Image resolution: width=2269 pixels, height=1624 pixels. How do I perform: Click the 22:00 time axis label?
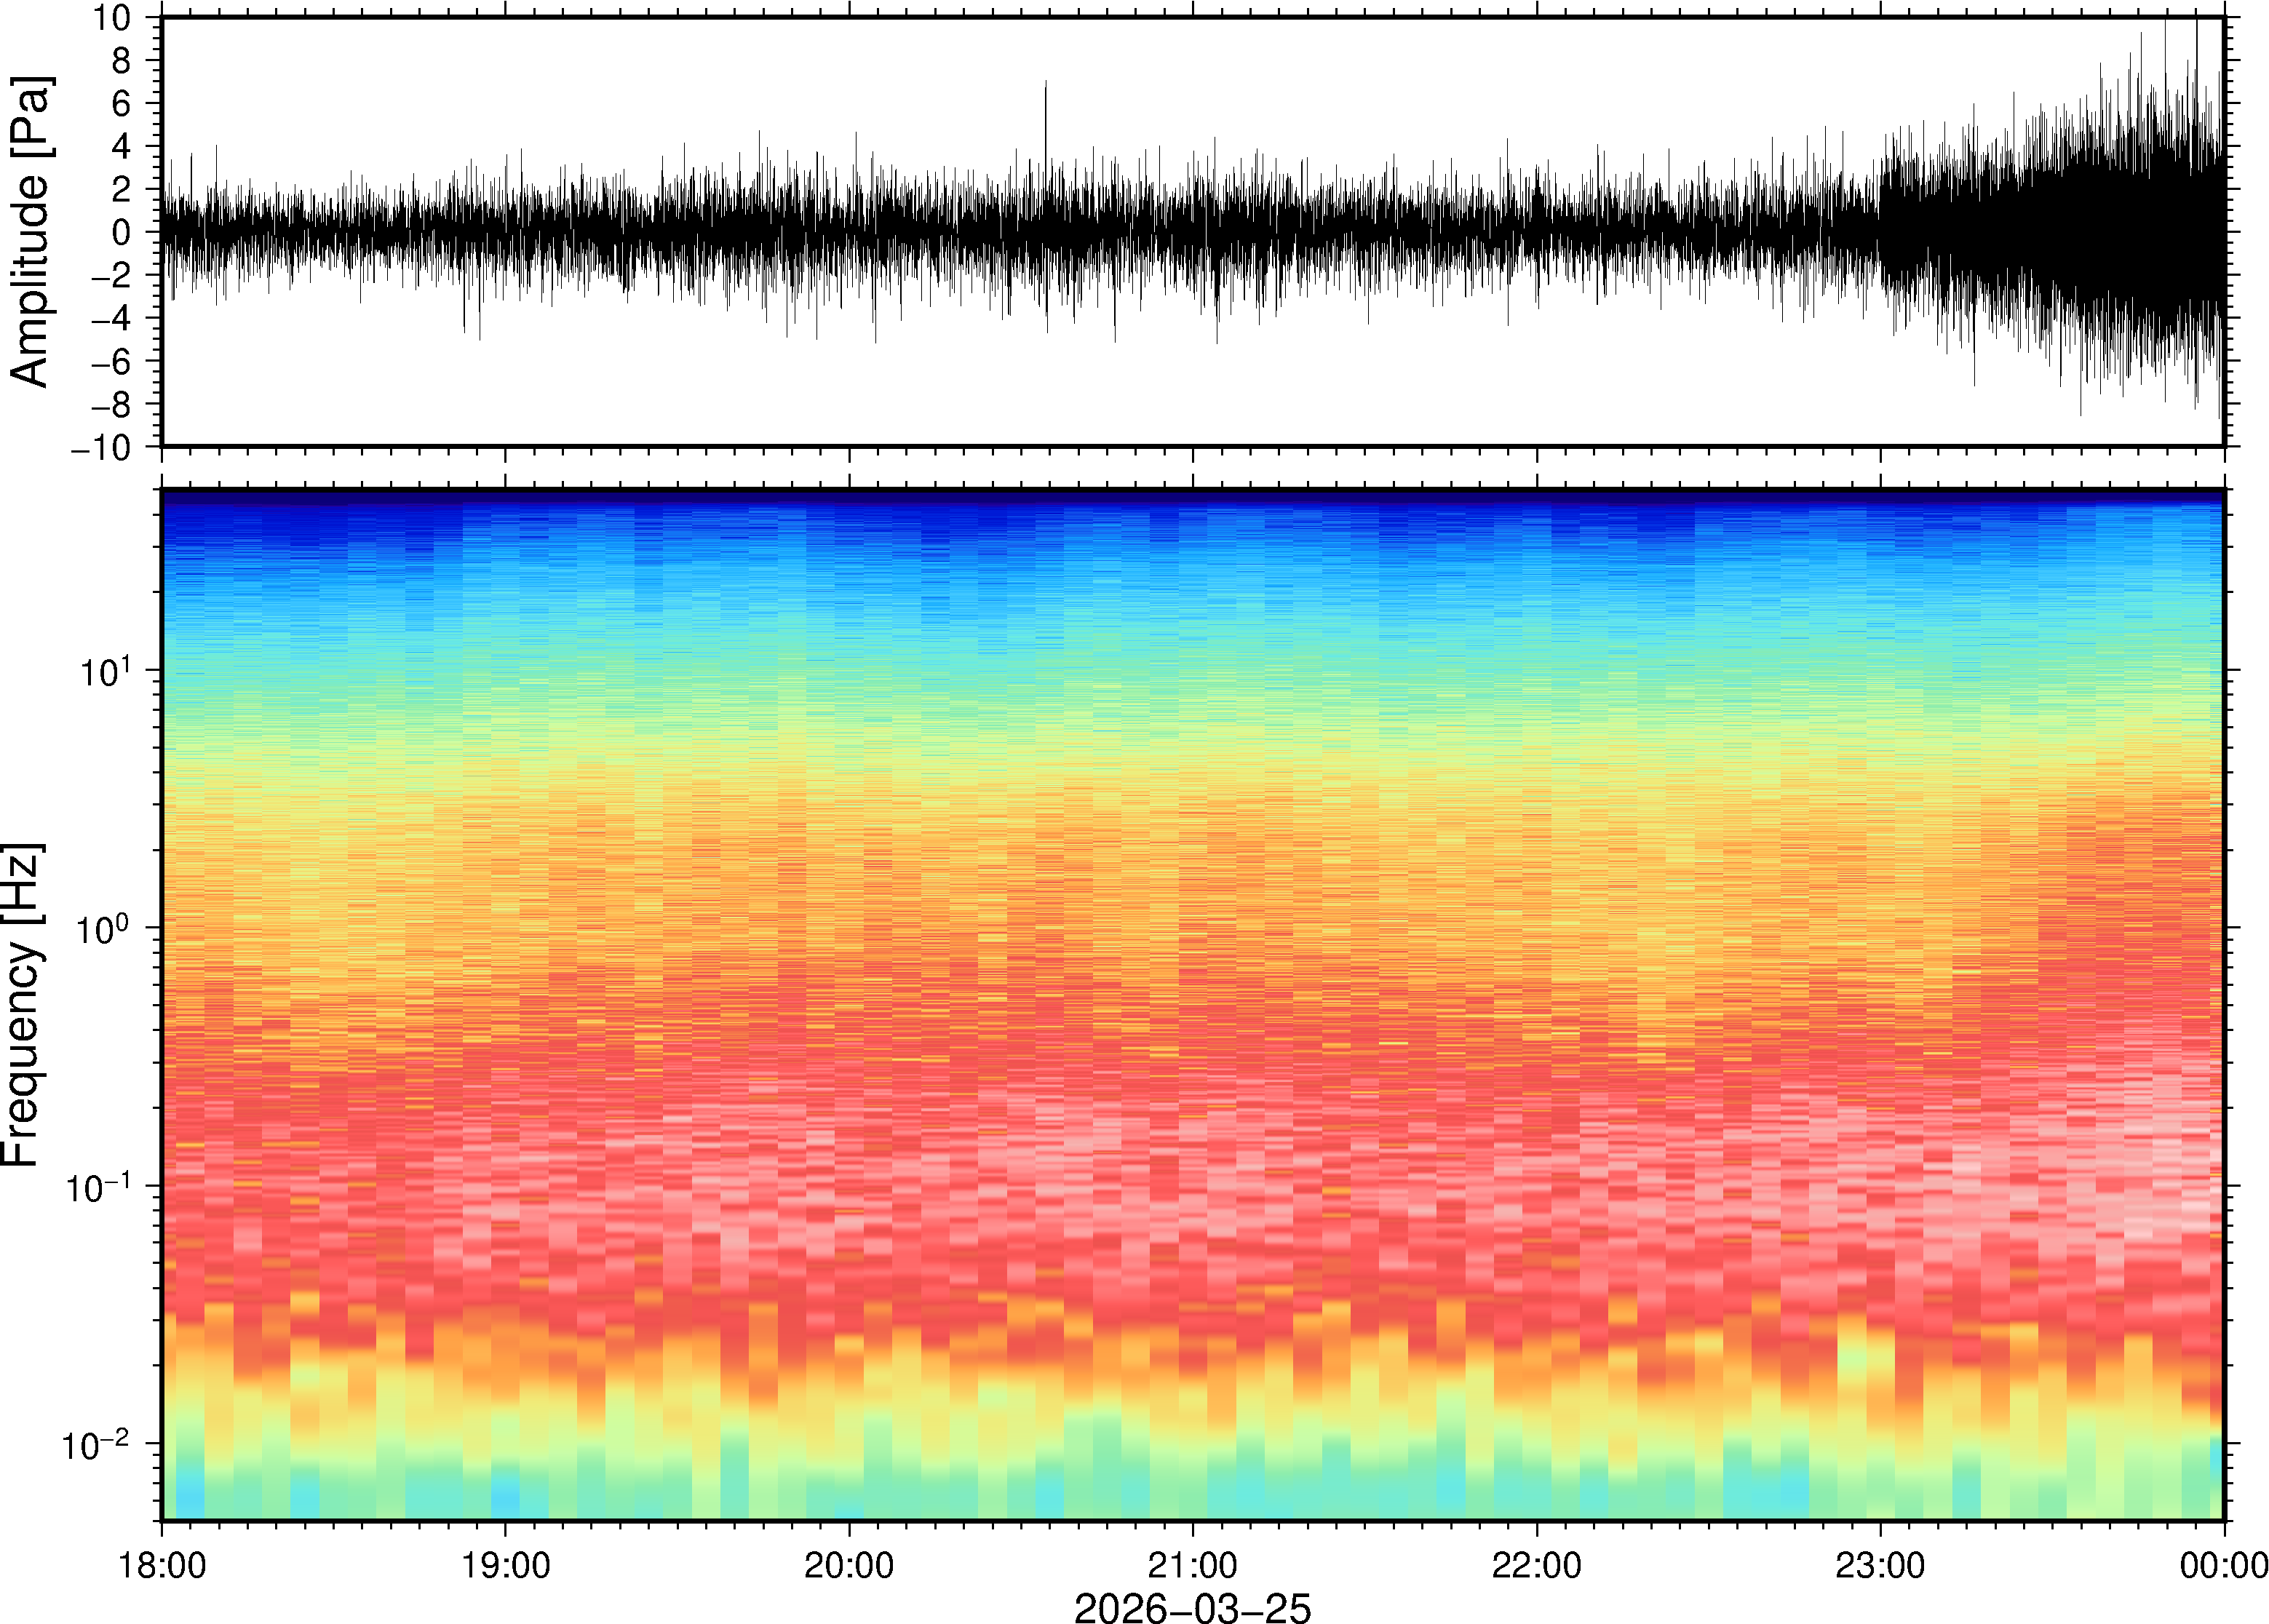pyautogui.click(x=1536, y=1565)
